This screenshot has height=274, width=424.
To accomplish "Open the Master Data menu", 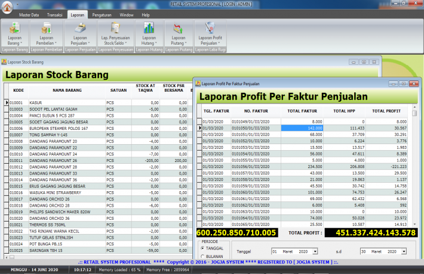I will [29, 15].
